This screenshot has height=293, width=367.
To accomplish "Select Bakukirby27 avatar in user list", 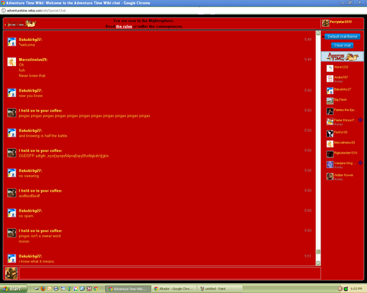I will pos(330,90).
